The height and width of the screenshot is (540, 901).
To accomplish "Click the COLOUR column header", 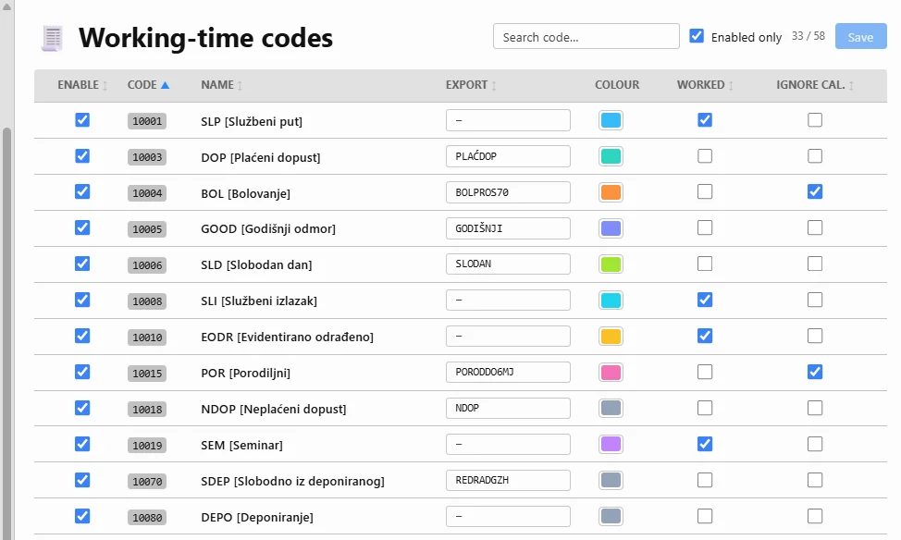I will 617,85.
